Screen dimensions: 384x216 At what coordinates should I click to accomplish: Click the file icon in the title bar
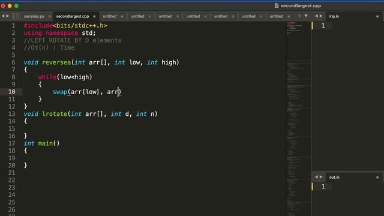tap(277, 5)
